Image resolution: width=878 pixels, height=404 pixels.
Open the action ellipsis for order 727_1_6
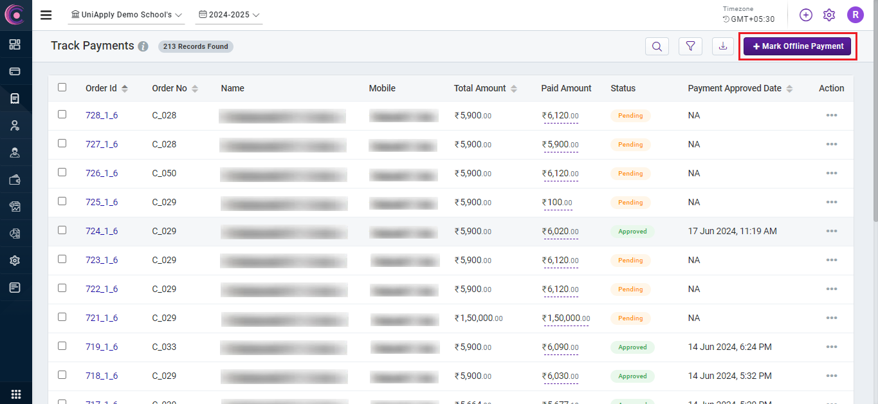(831, 144)
